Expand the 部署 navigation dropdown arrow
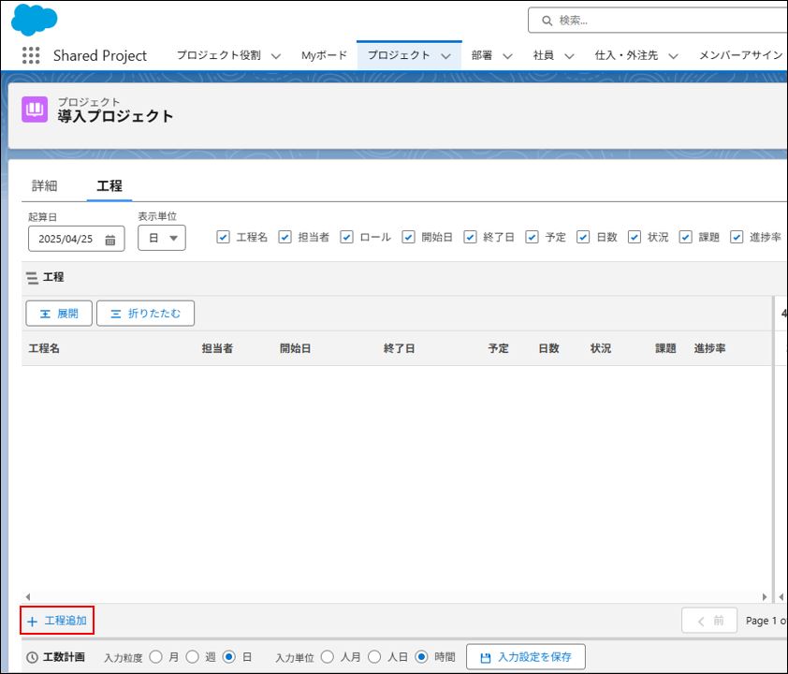 pos(507,56)
